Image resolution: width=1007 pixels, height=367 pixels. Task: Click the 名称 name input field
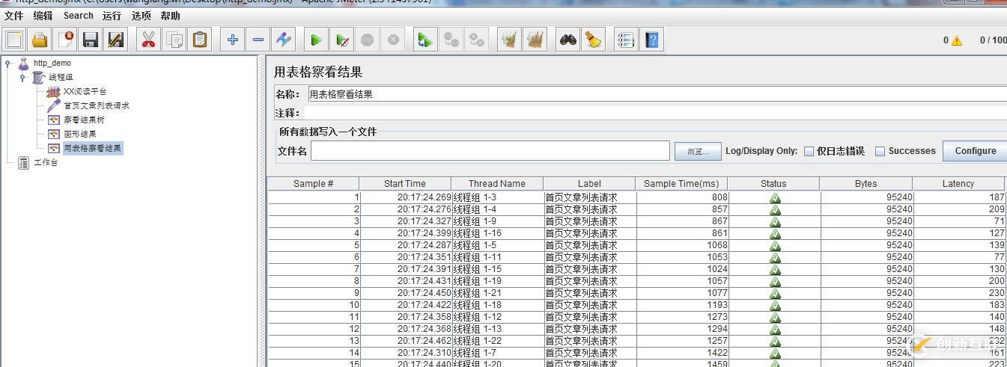(x=657, y=94)
